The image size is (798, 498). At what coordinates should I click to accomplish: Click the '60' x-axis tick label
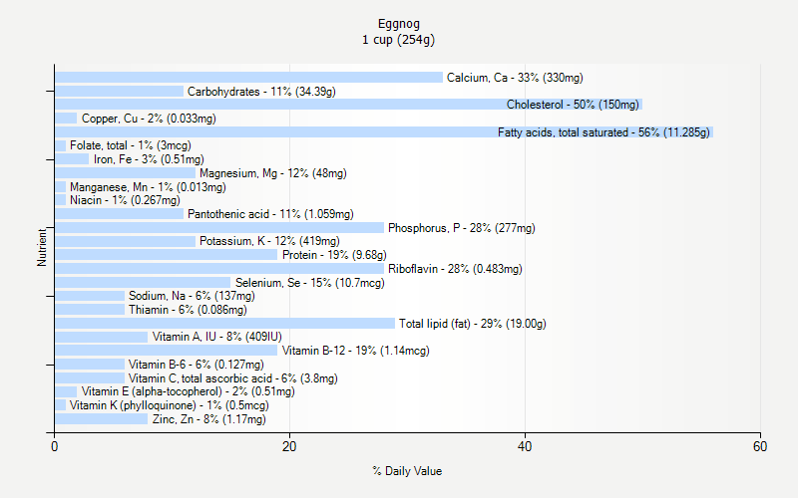[x=760, y=446]
